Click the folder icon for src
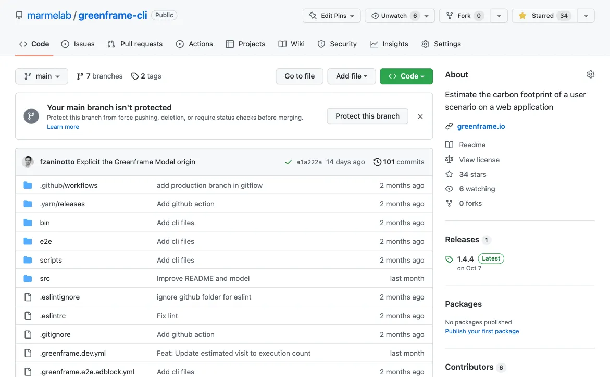The image size is (610, 377). (x=28, y=278)
